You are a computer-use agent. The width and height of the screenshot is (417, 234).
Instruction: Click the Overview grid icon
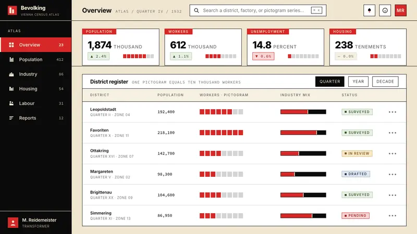pyautogui.click(x=11, y=45)
